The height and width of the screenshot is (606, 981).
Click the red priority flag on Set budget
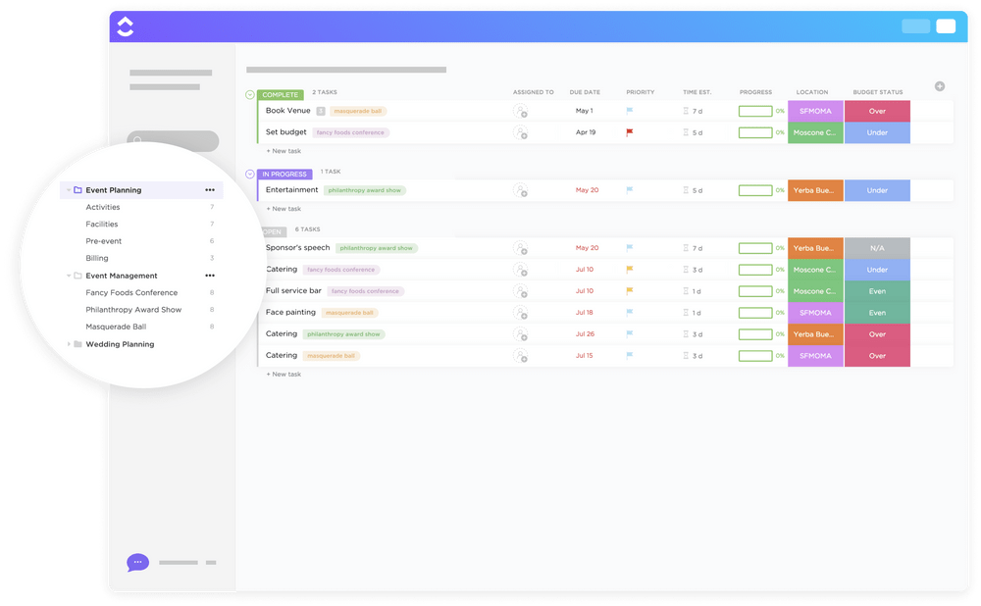click(x=628, y=132)
